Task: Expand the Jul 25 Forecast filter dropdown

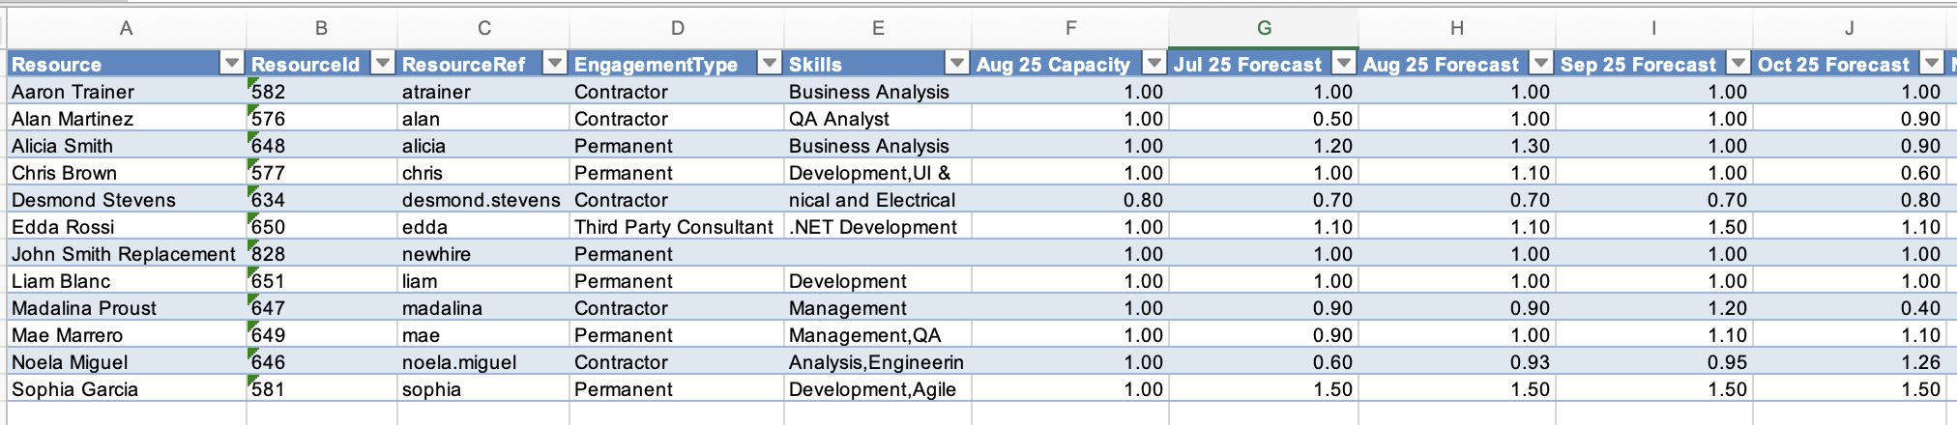Action: 1343,64
